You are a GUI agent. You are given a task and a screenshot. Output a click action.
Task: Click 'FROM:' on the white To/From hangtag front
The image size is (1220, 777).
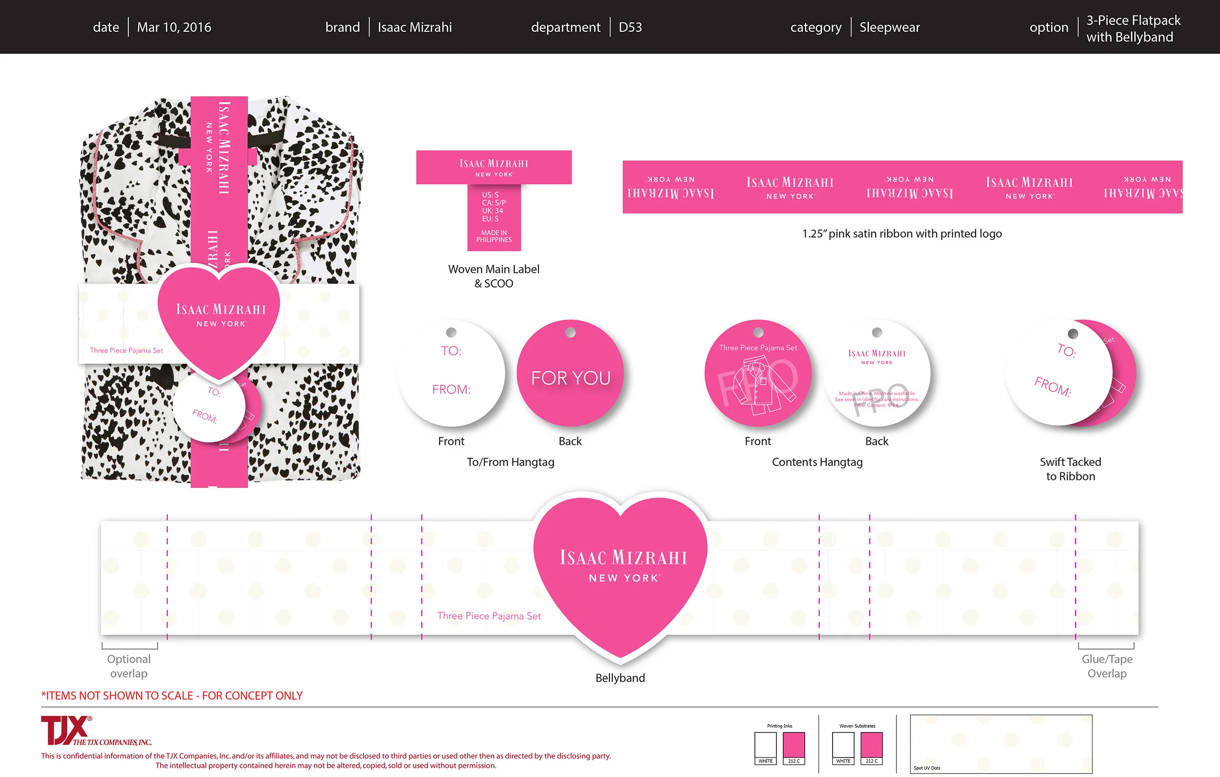click(x=451, y=389)
